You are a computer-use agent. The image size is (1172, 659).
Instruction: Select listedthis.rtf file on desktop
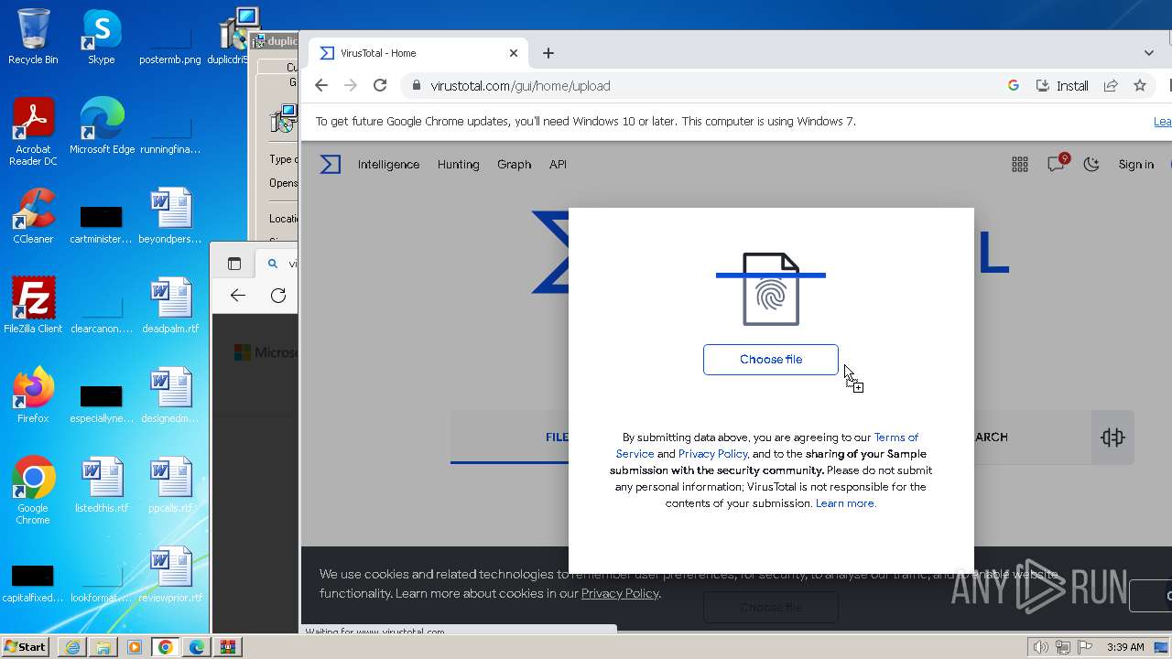tap(102, 485)
